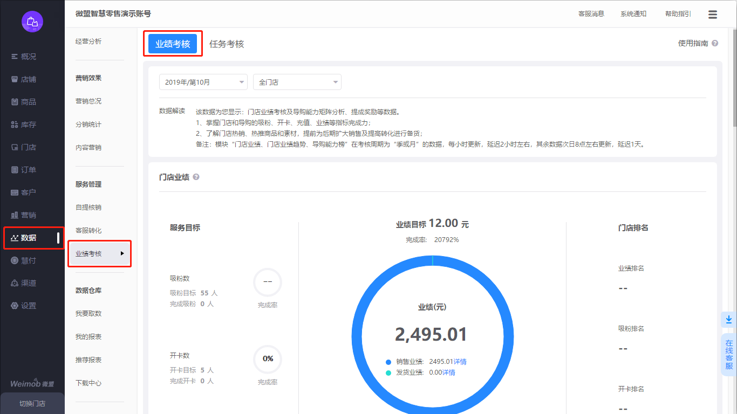Viewport: 737px width, 414px height.
Task: Expand the 业绩考核 submenu arrow
Action: tap(122, 253)
